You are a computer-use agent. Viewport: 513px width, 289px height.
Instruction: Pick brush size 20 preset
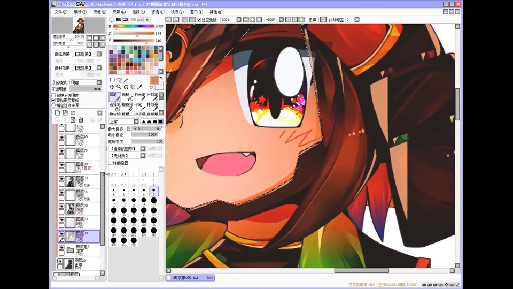click(153, 202)
